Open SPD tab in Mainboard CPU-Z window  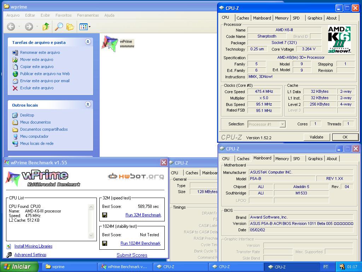coord(297,159)
